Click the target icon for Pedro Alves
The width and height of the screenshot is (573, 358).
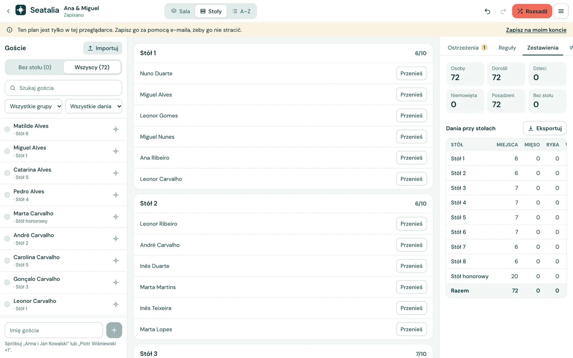[x=116, y=195]
